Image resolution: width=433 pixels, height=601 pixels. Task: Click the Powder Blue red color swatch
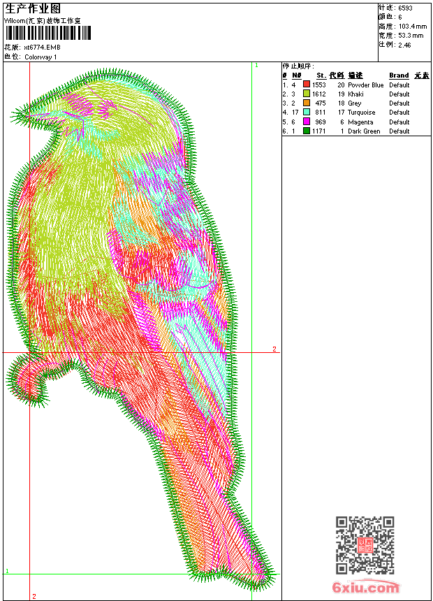tap(307, 85)
